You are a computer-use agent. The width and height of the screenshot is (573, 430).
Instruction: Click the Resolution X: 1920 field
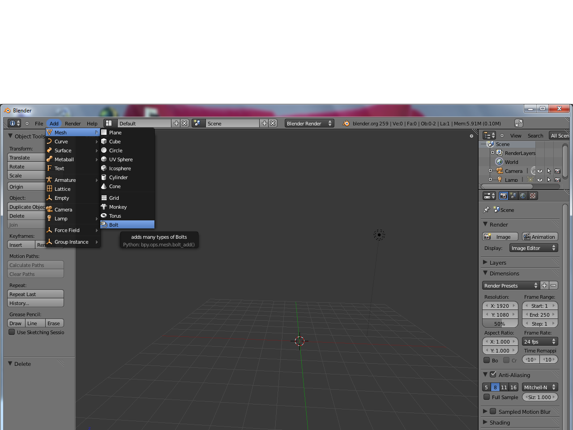(x=500, y=306)
